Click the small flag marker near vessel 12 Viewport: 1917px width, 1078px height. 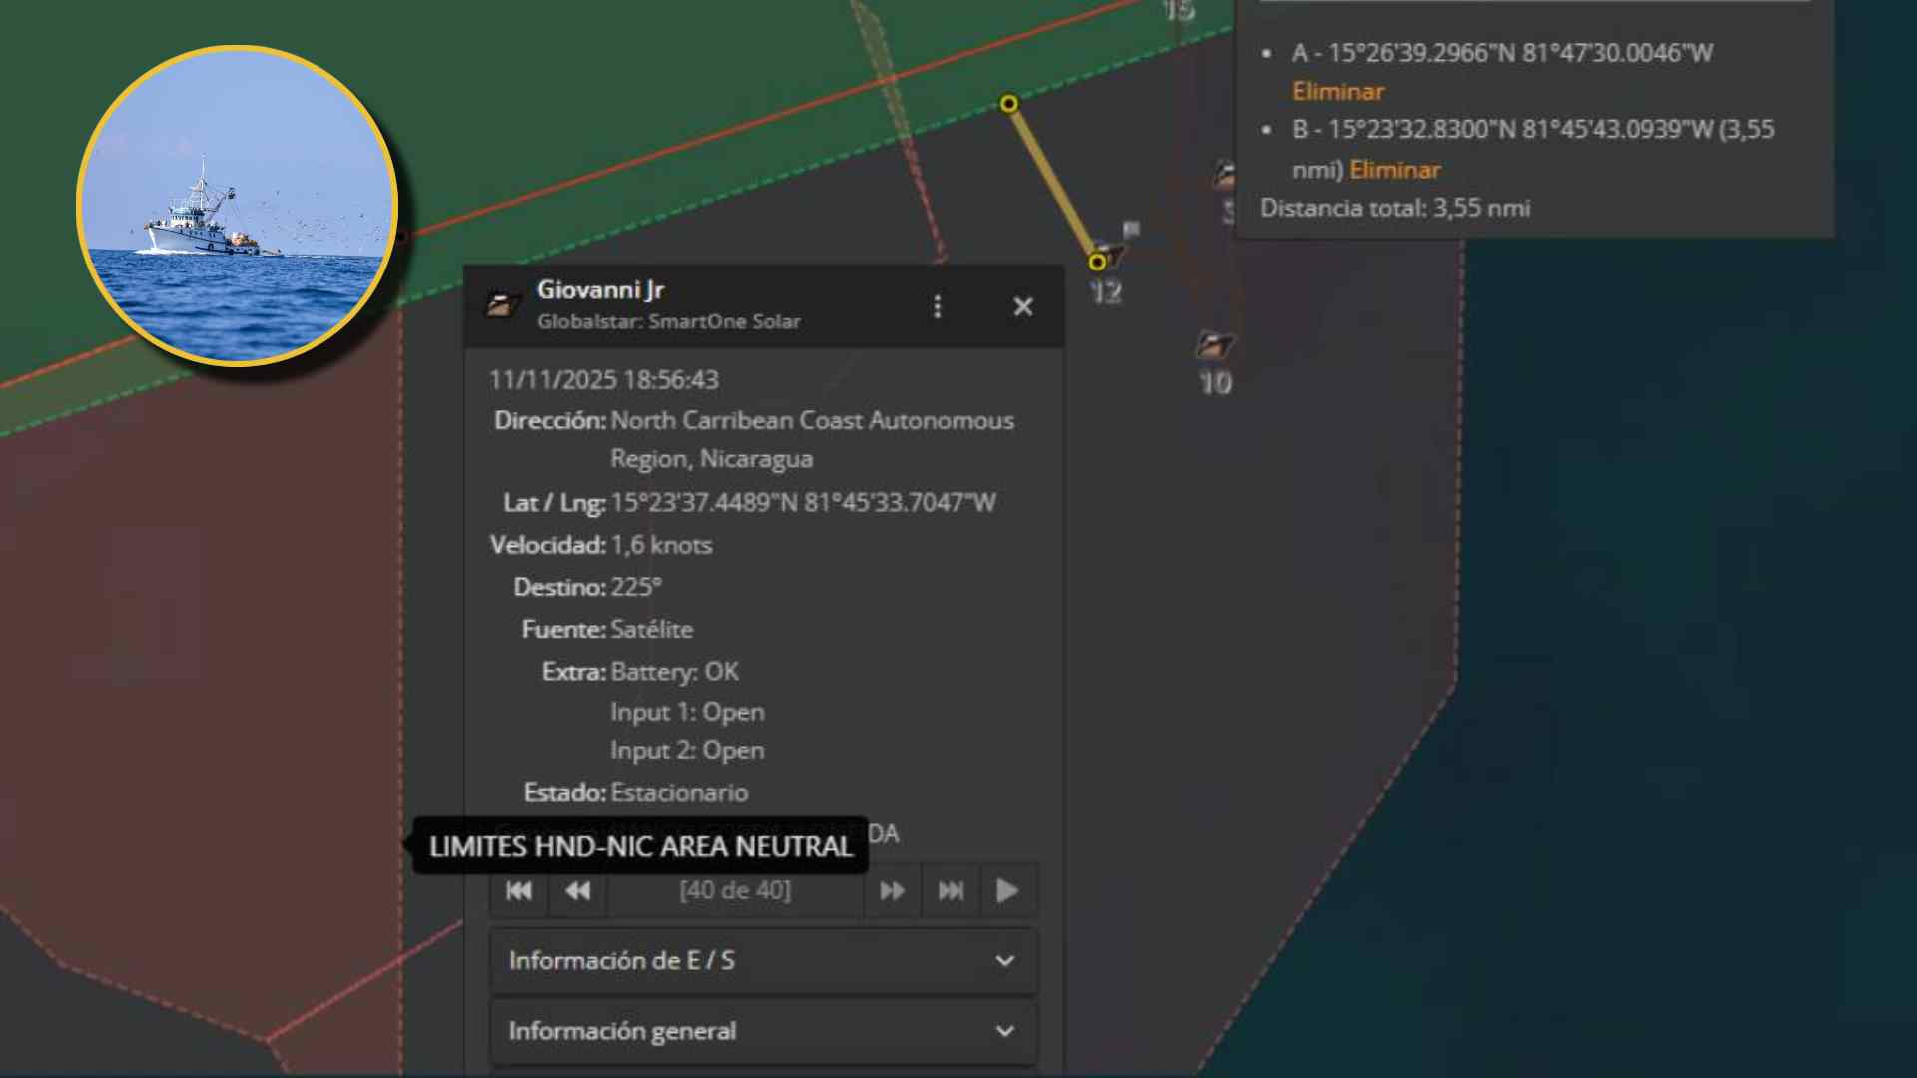(x=1131, y=230)
